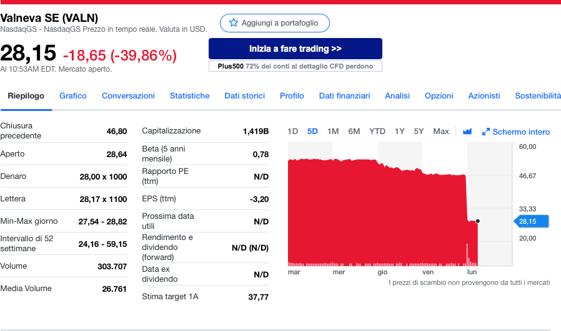
Task: Click Inizia a fare trading button
Action: pyautogui.click(x=295, y=49)
